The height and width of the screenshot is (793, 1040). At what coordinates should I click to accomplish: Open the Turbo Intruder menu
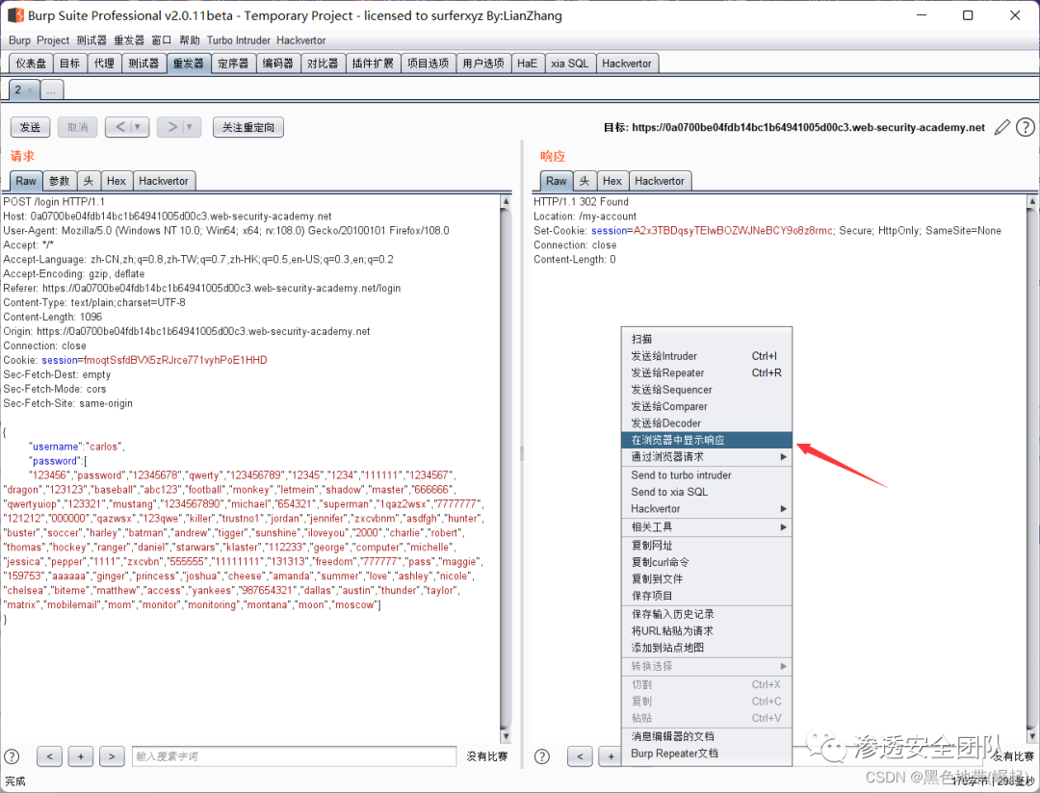[239, 40]
